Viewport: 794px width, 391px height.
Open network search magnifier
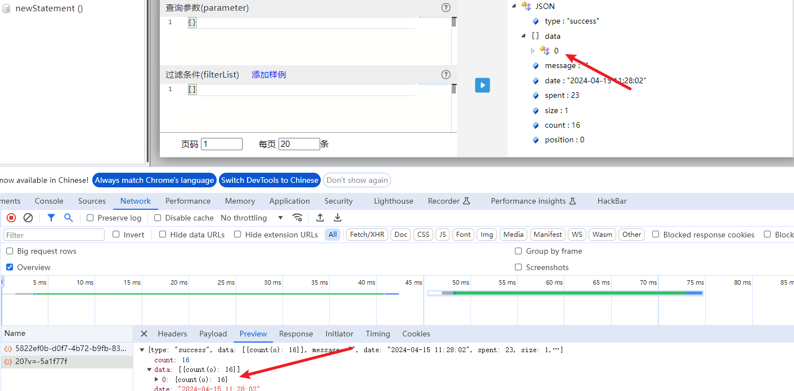click(x=69, y=218)
